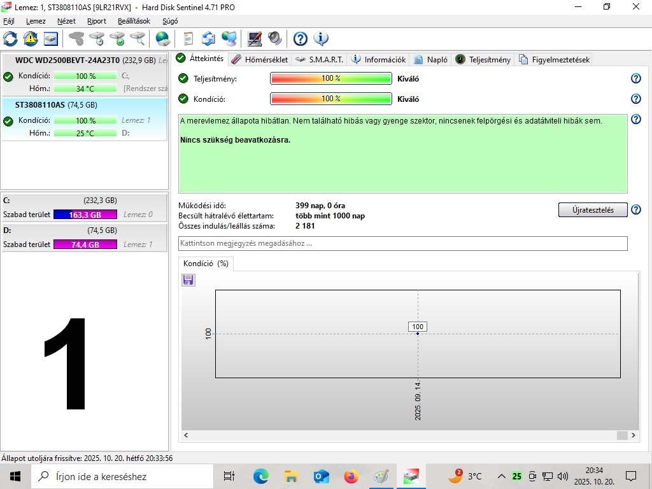Click the disk window toolbar icon
Screen dimensions: 652x489
(x=51, y=39)
